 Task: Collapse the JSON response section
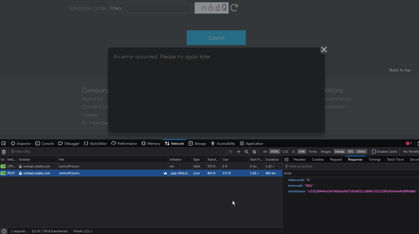click(x=287, y=173)
